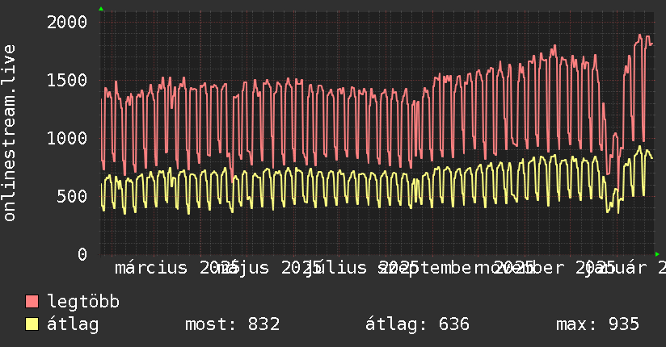Click the 'március' x-axis label
666x347 pixels.
tap(151, 268)
